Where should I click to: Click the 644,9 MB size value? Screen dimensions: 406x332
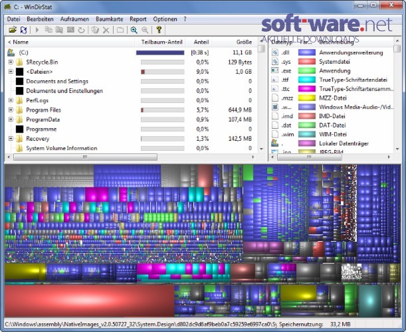[240, 110]
